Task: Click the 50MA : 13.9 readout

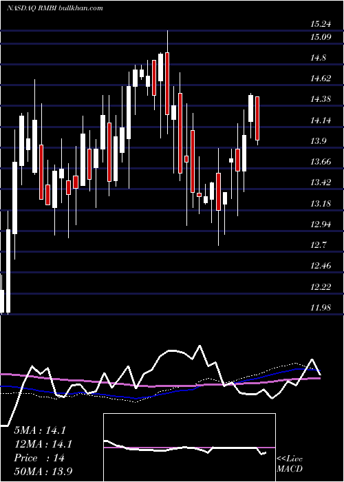Action: pyautogui.click(x=43, y=472)
